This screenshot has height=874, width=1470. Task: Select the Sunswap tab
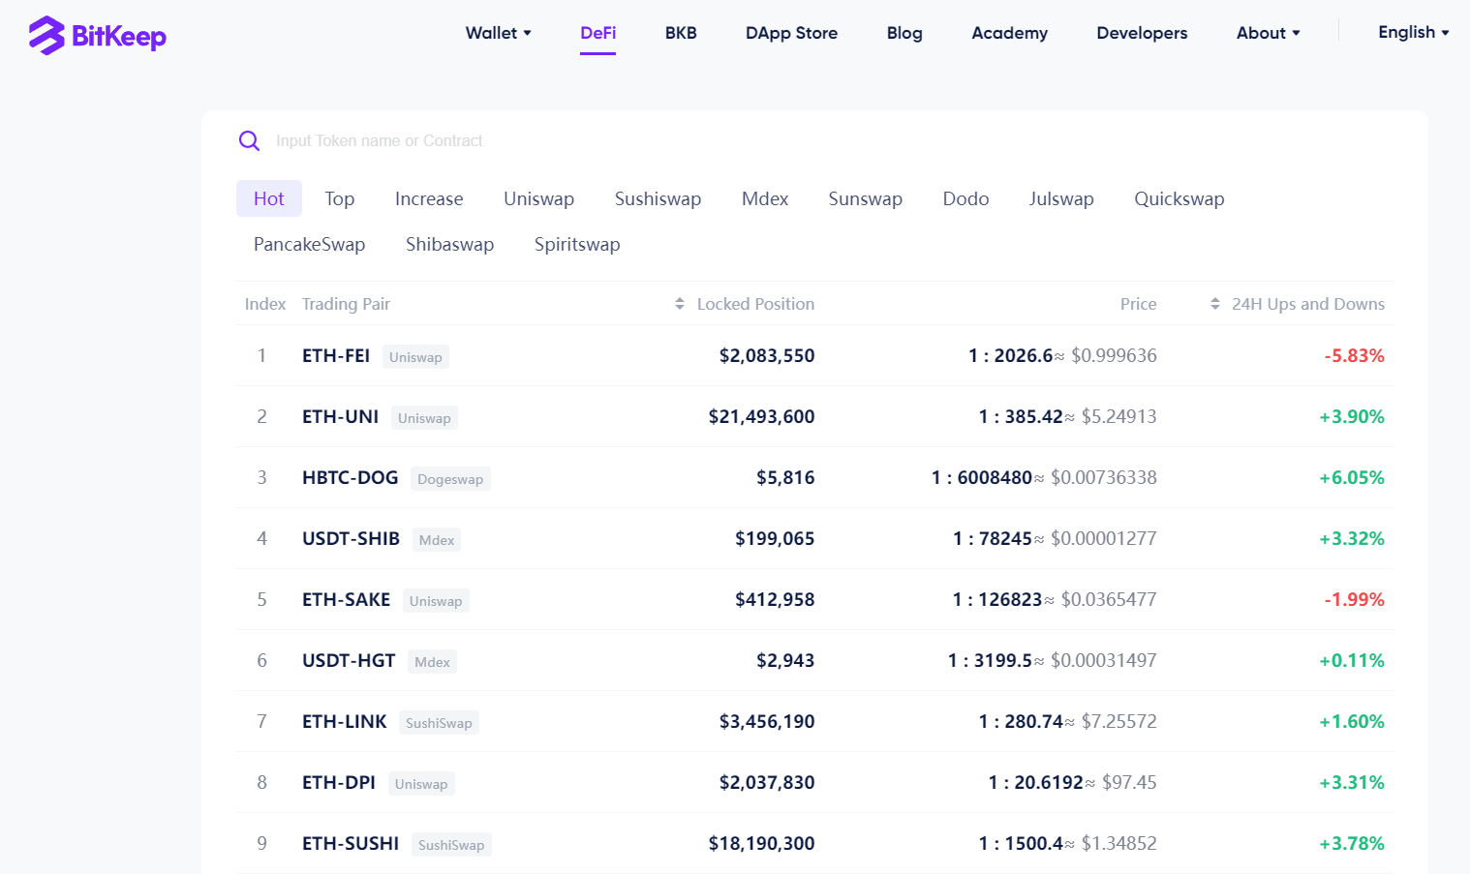click(x=865, y=198)
